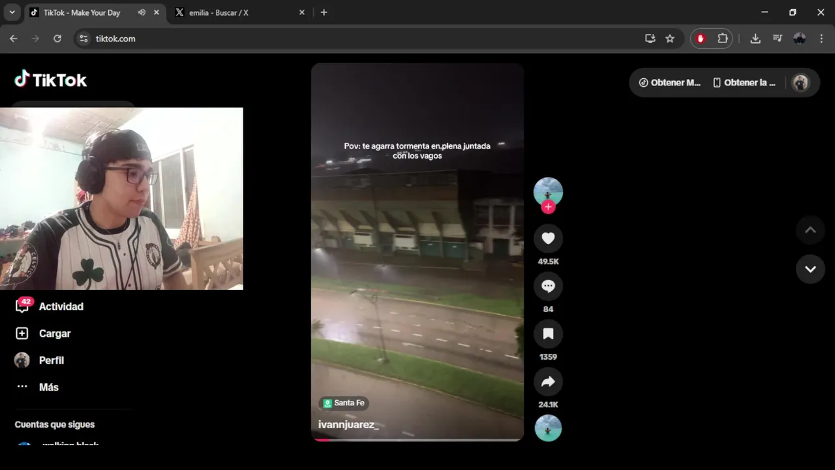Go forward with the browser forward arrow
835x470 pixels.
[x=35, y=39]
